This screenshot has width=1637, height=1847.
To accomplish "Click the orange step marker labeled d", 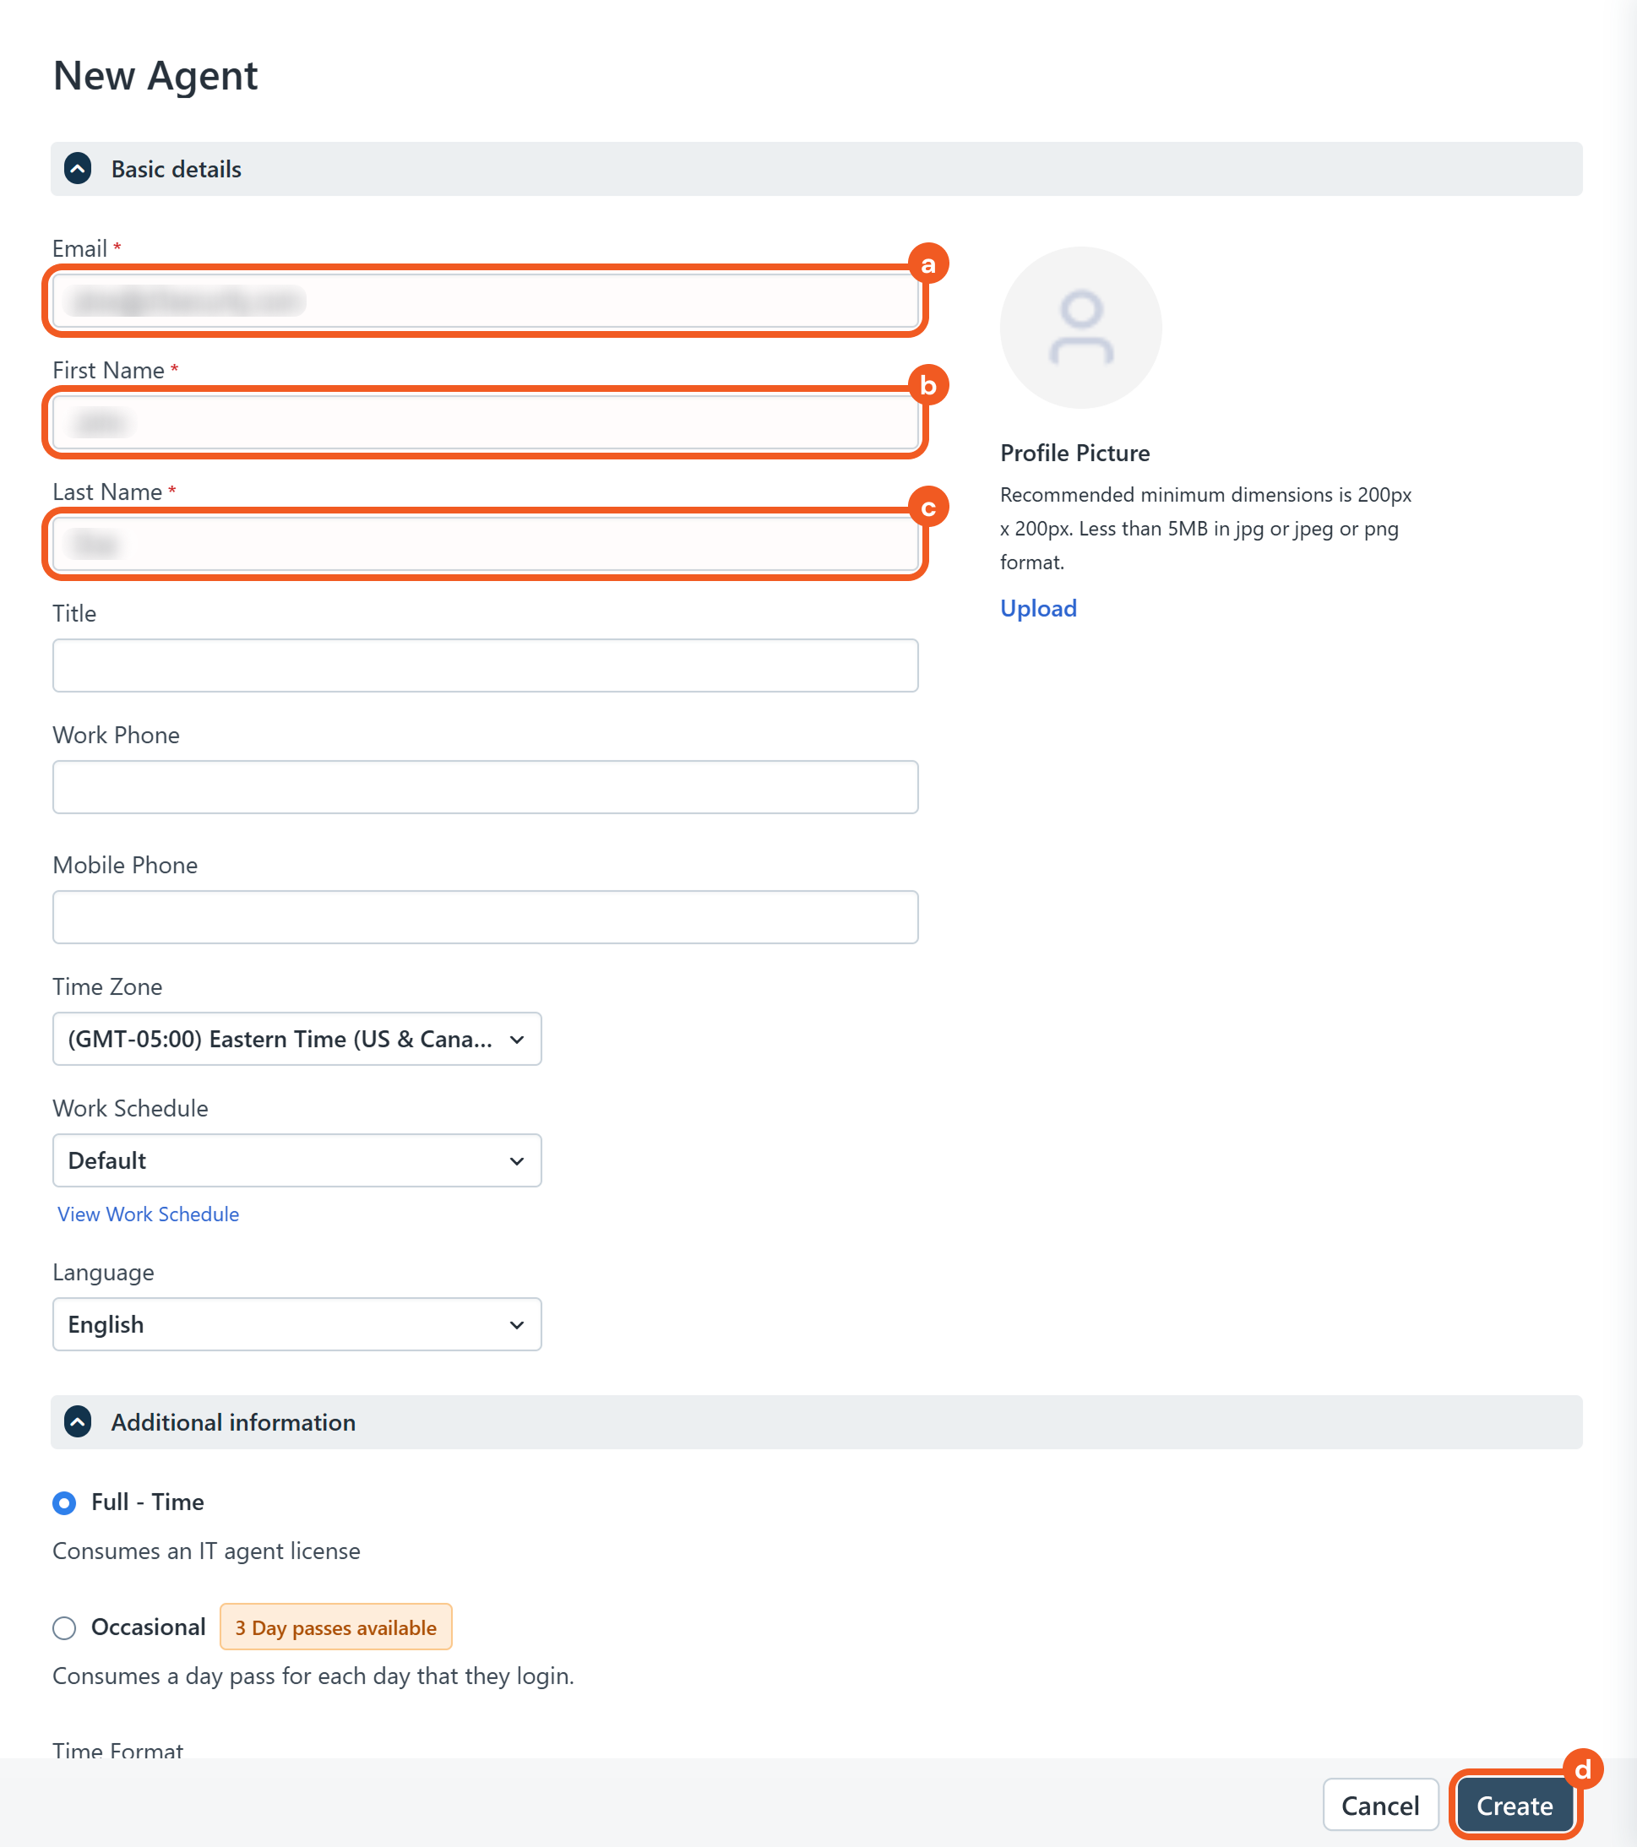I will pos(1583,1769).
